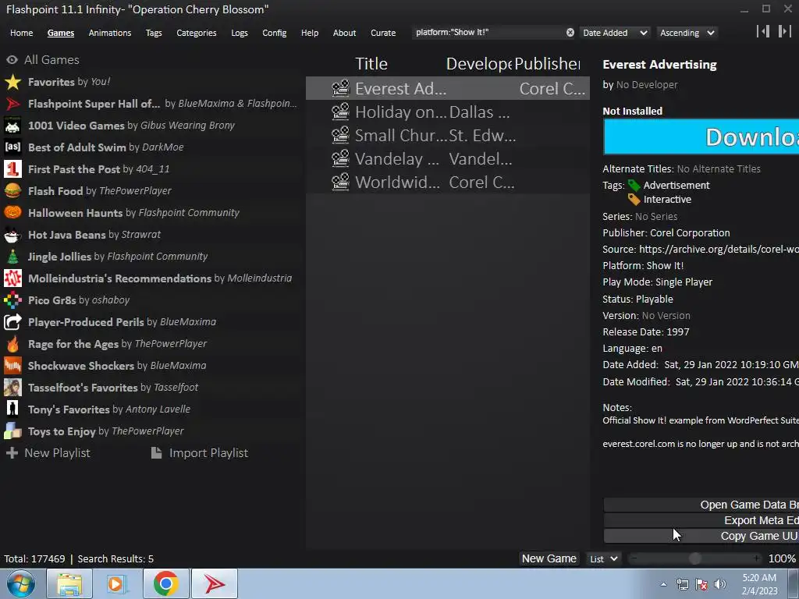
Task: Click the Download button
Action: (x=701, y=136)
